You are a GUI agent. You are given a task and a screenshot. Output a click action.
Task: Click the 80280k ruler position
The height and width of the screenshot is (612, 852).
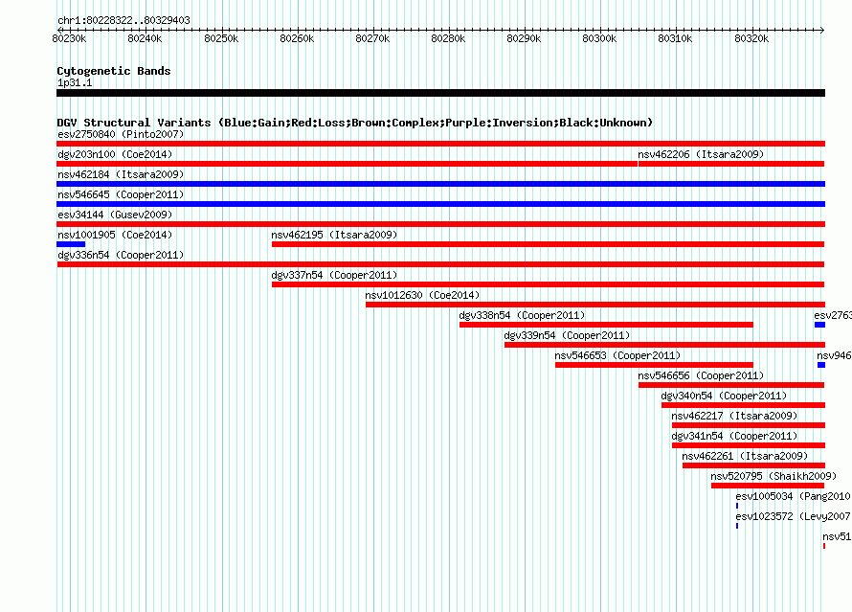(448, 38)
